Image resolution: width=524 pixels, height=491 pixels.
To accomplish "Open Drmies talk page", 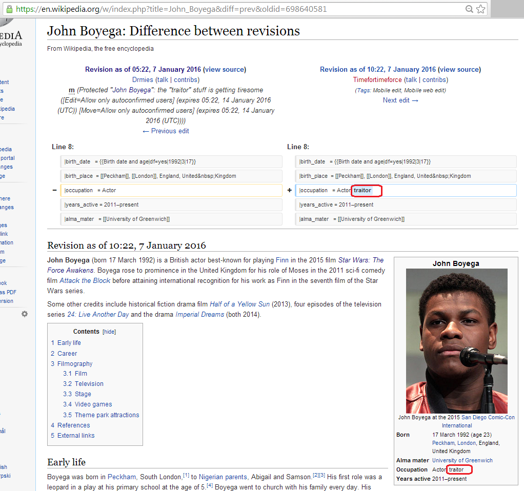I will pos(163,80).
